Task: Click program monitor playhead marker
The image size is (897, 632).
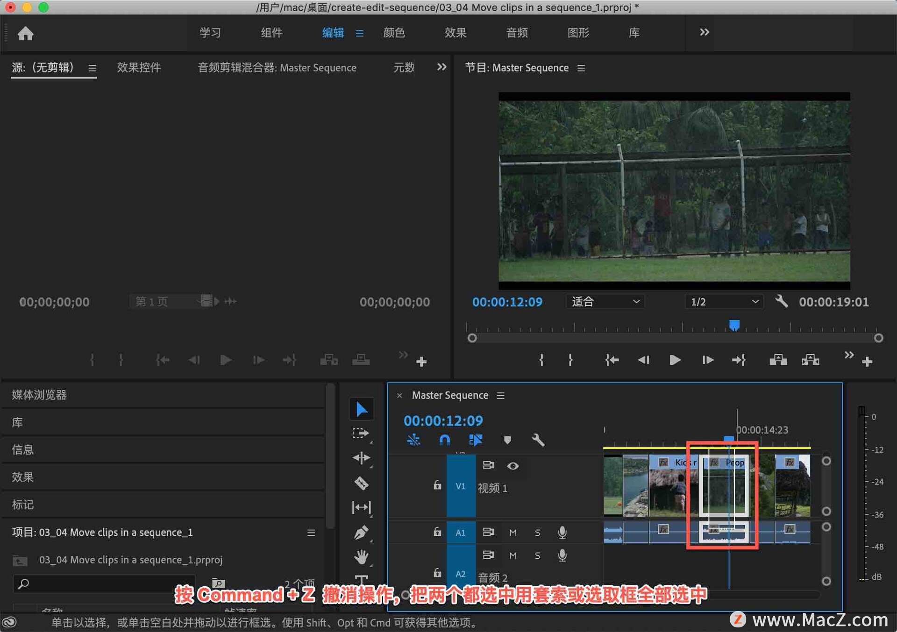Action: [734, 325]
